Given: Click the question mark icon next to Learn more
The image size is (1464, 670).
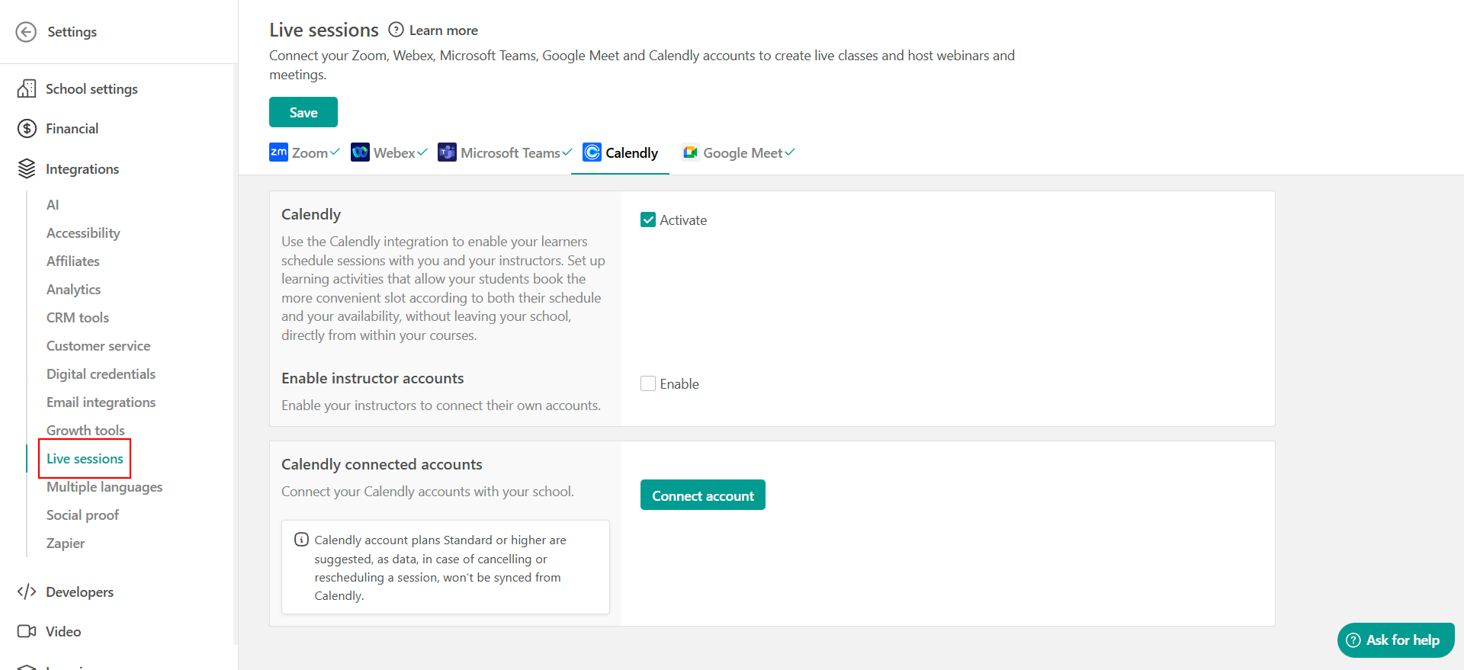Looking at the screenshot, I should [396, 30].
